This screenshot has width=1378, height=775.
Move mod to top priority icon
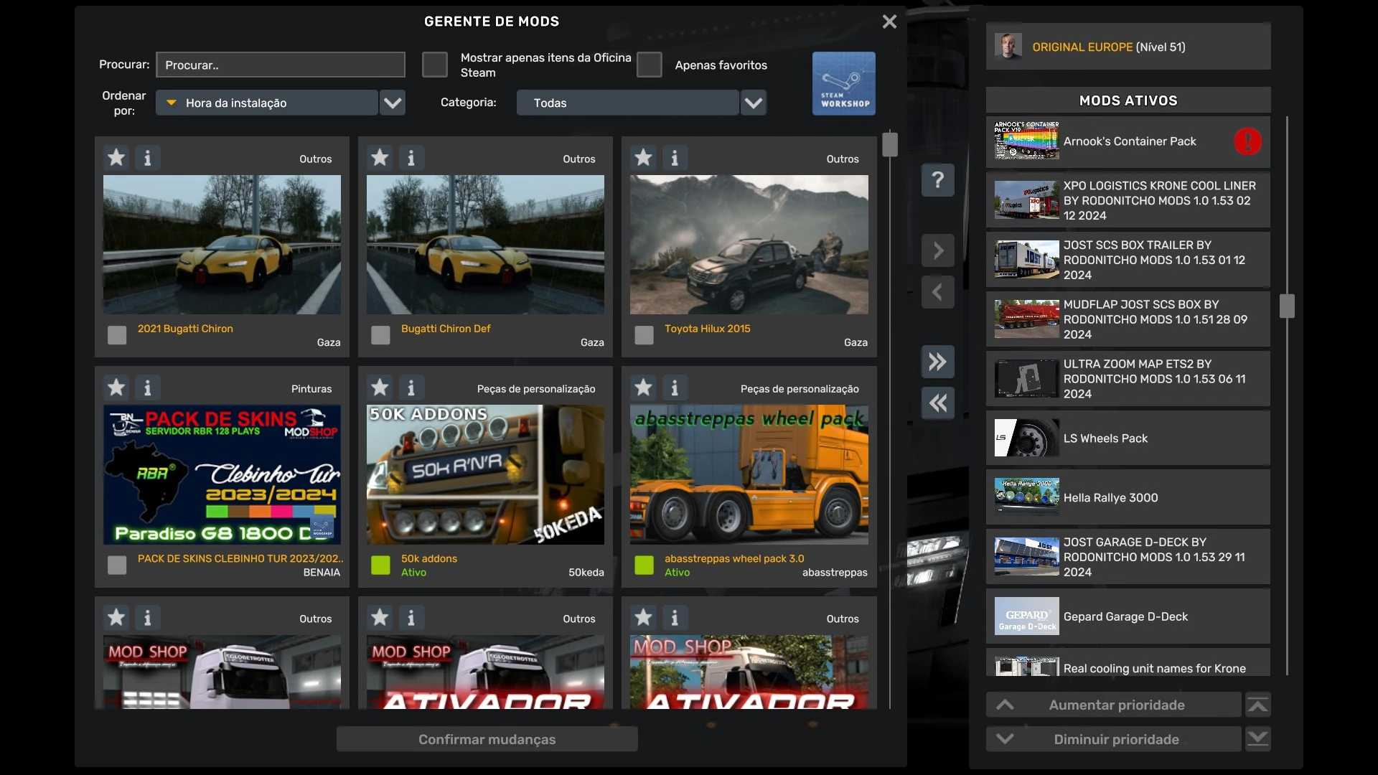tap(1257, 705)
